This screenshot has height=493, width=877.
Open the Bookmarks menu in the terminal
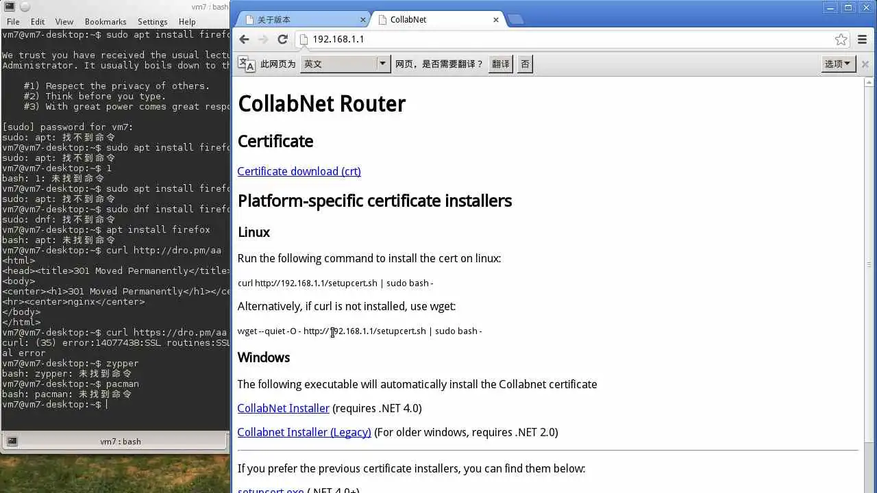(x=106, y=21)
